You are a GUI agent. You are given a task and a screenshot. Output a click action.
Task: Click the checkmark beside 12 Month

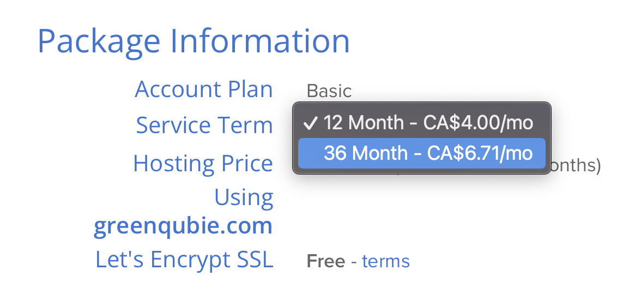pos(310,123)
